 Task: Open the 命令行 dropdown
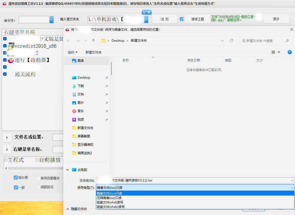(51, 20)
